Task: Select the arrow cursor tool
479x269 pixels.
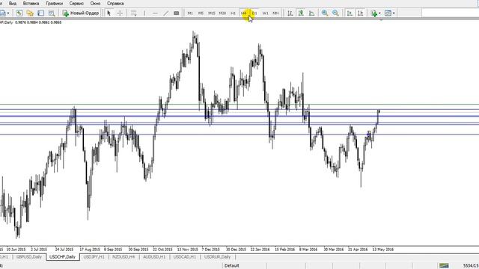Action: [x=109, y=13]
